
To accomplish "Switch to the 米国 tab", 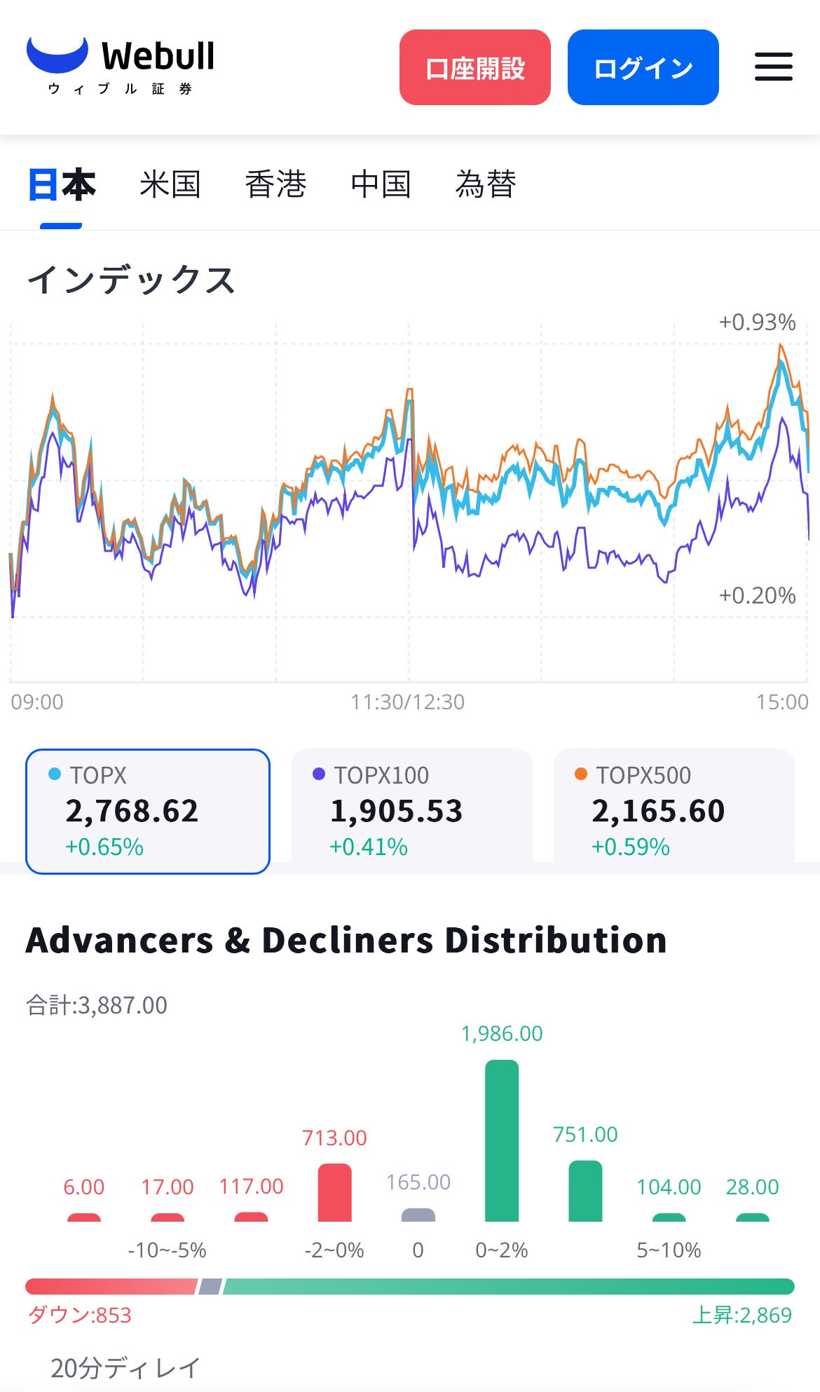I will point(170,185).
